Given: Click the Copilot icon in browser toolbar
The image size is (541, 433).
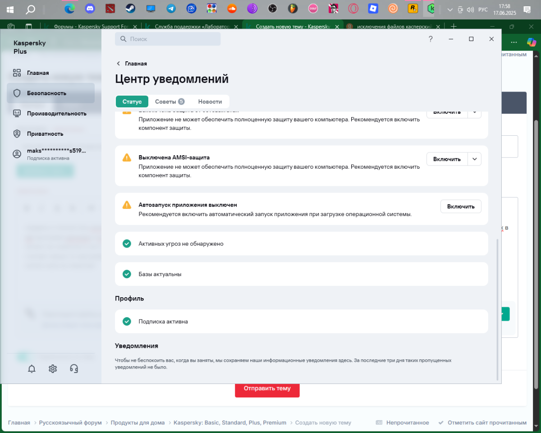Looking at the screenshot, I should [x=532, y=42].
